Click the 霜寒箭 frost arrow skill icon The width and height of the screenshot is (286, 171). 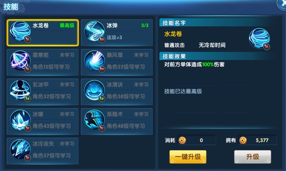(20, 61)
